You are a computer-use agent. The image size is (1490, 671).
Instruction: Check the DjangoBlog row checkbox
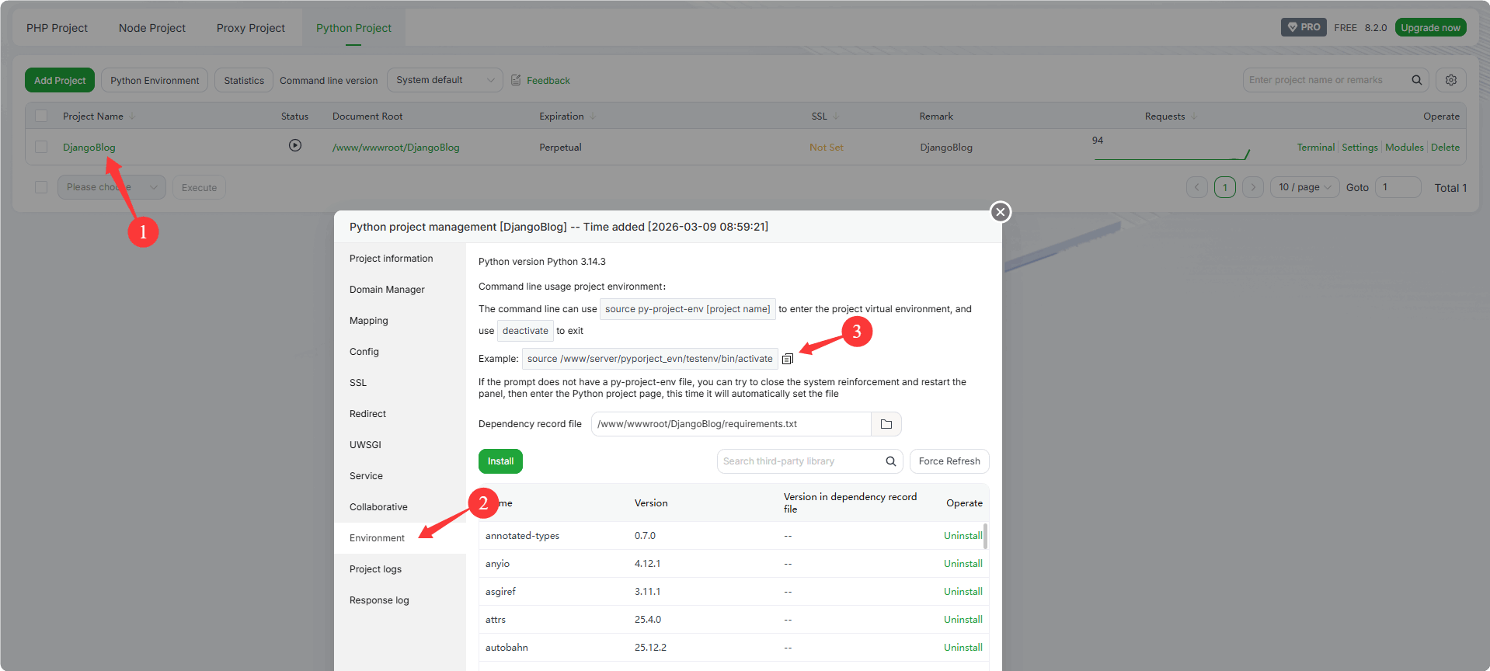coord(41,147)
